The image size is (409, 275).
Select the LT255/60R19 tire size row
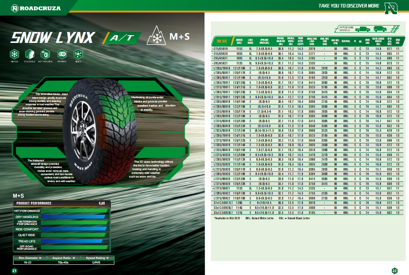pyautogui.click(x=307, y=150)
